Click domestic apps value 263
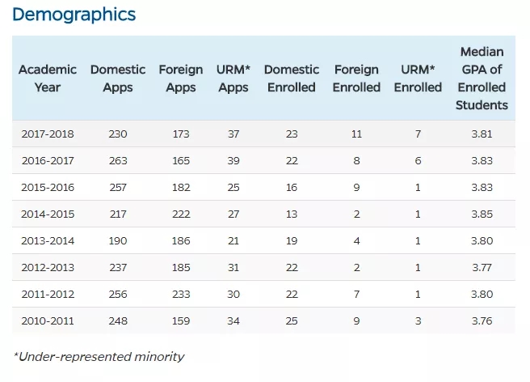530x382 pixels. [118, 160]
